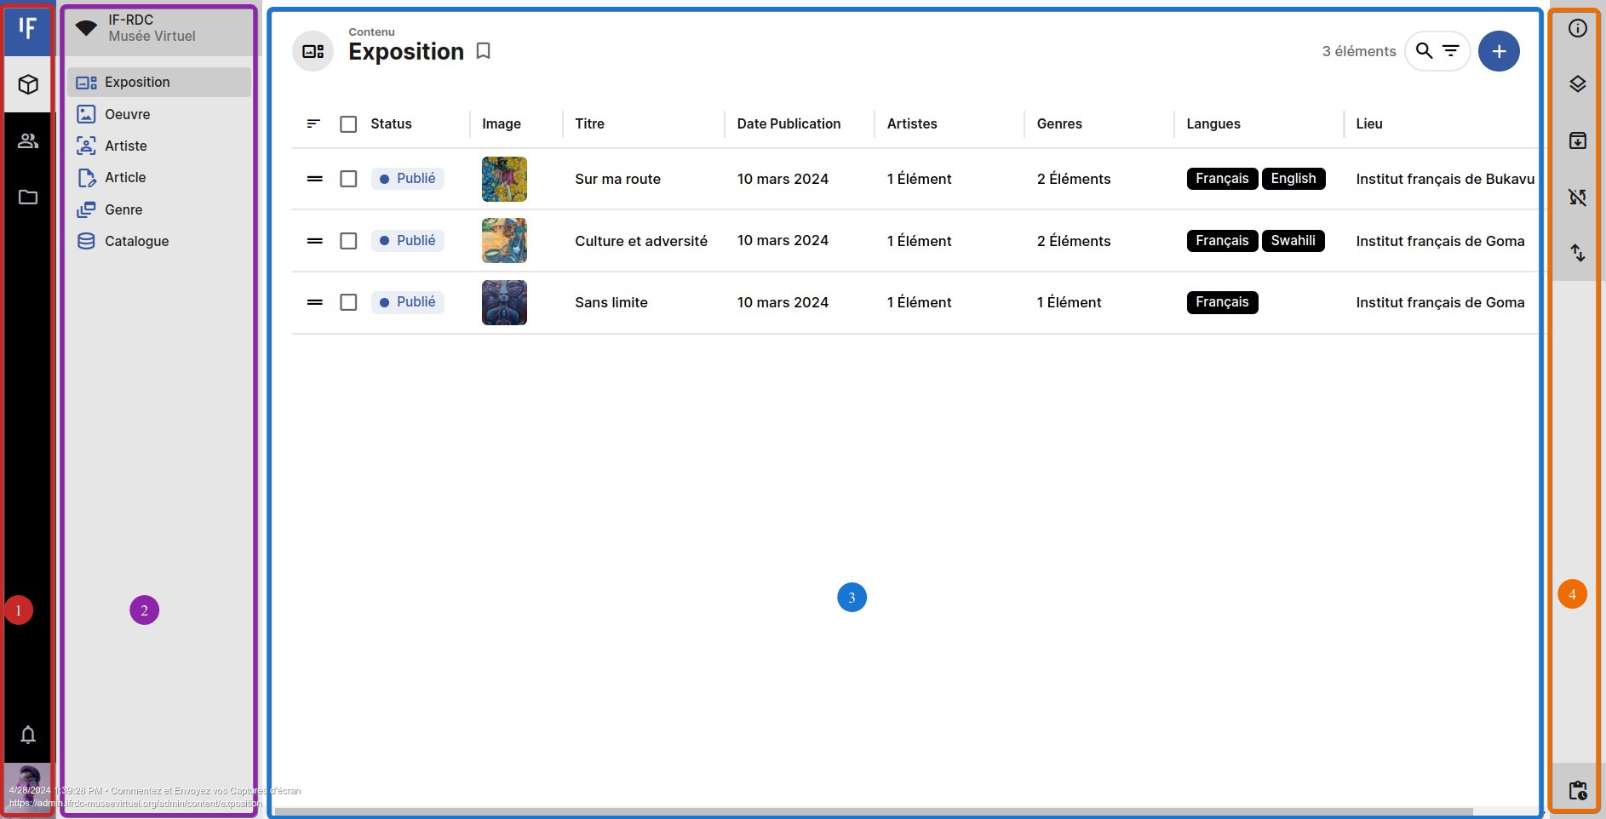Check the Sans limite row checkbox
The width and height of the screenshot is (1606, 819).
[x=349, y=302]
